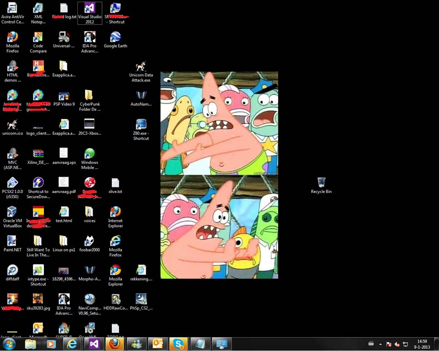Click the muted volume tray icon
This screenshot has width=439, height=351.
coord(397,344)
